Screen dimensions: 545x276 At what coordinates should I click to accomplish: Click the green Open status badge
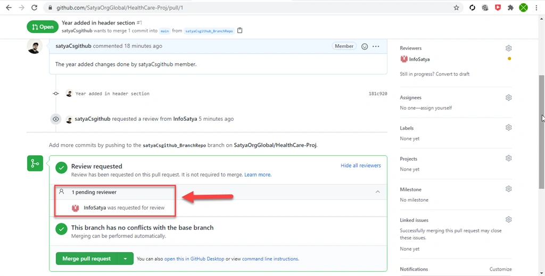coord(43,27)
